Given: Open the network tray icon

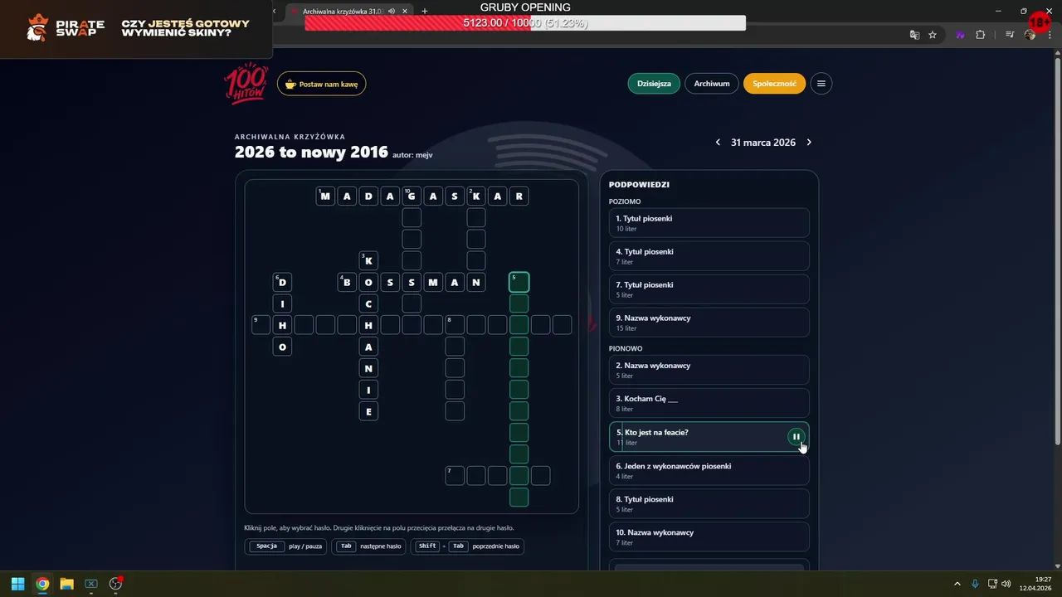Looking at the screenshot, I should (x=992, y=584).
